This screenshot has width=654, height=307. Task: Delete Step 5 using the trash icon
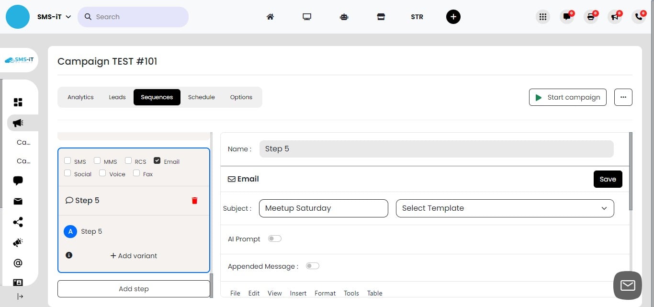(194, 200)
